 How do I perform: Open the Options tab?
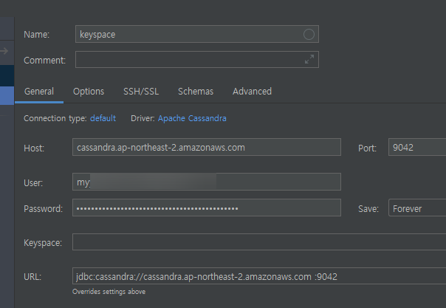[x=89, y=92]
